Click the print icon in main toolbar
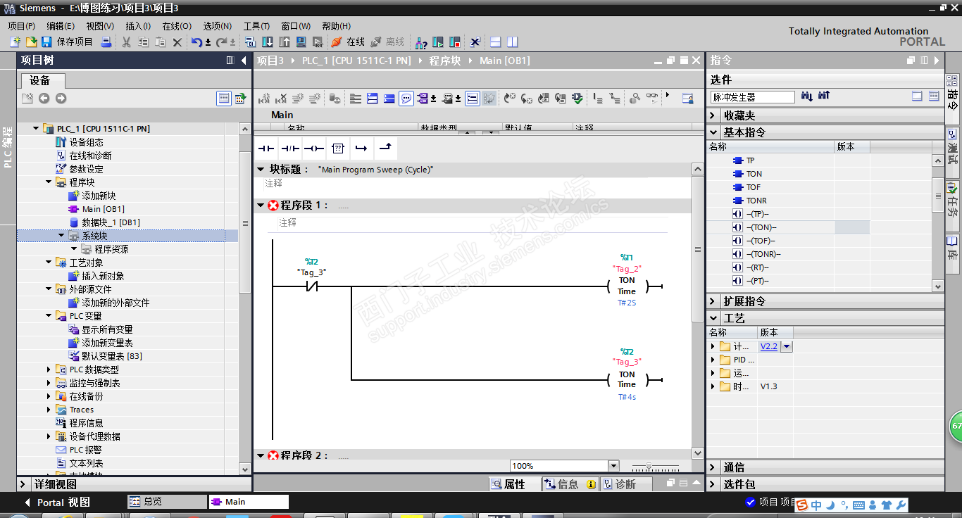Screen dimensions: 962x518 106,42
